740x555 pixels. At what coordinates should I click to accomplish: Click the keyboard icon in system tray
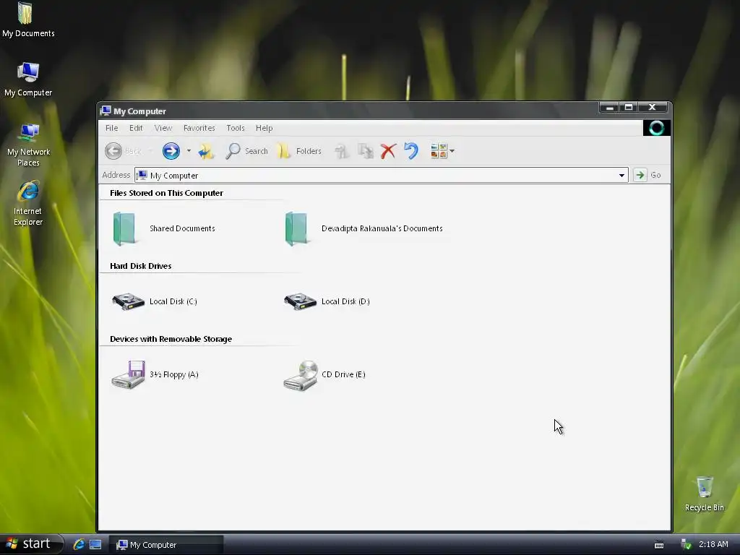pyautogui.click(x=659, y=545)
